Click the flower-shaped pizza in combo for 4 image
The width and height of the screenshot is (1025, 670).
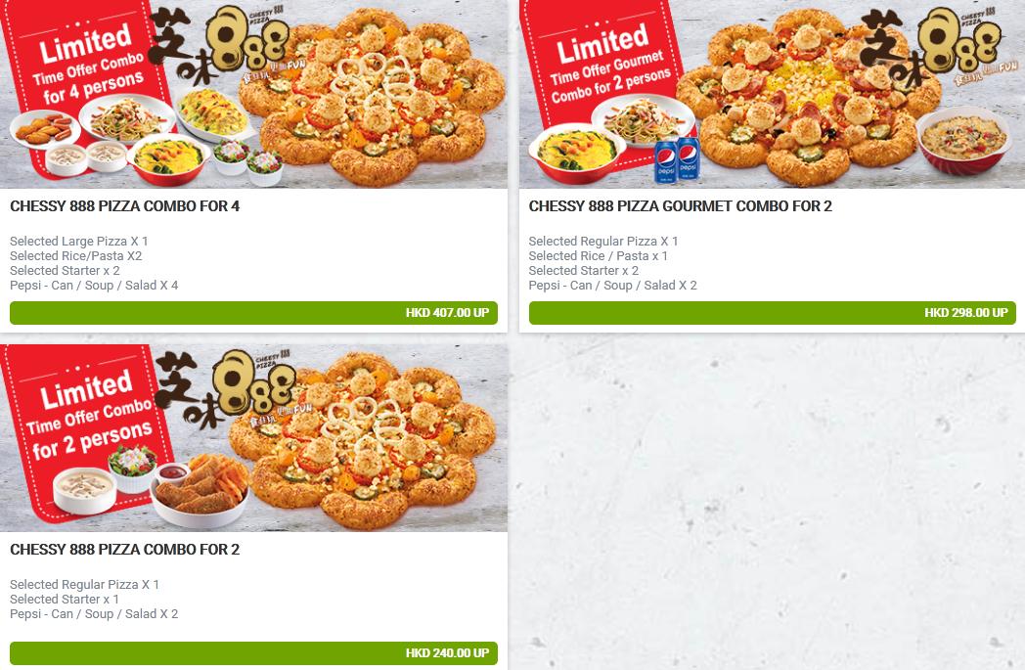pos(372,97)
